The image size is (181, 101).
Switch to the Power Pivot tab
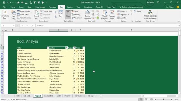pos(111,7)
